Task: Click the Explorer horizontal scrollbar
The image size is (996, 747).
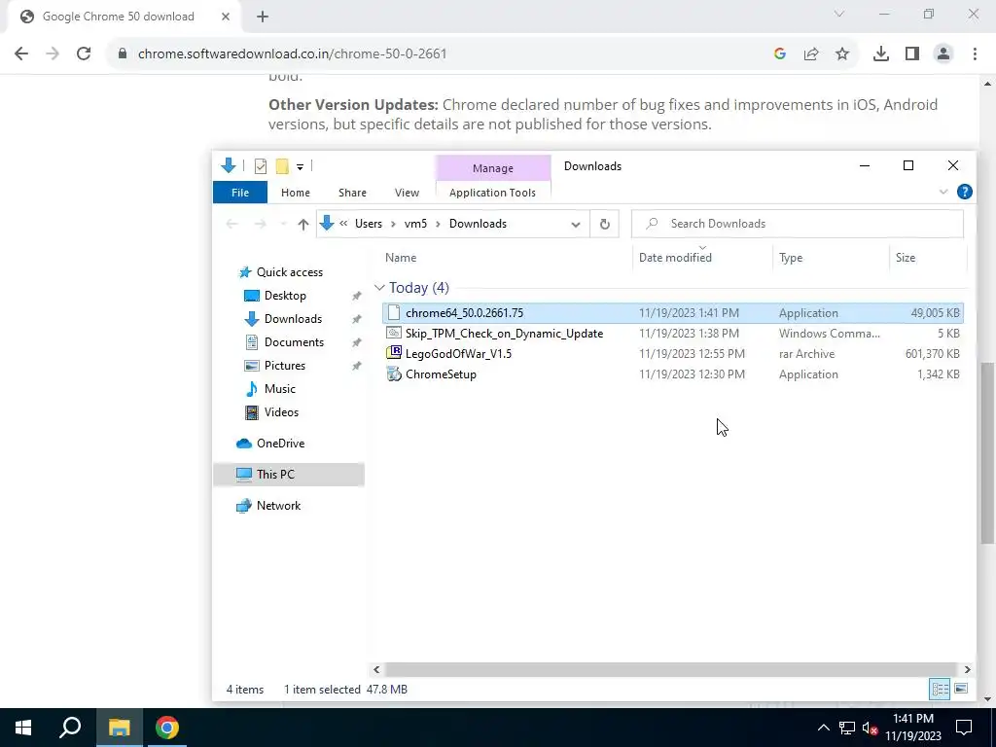Action: [671, 669]
